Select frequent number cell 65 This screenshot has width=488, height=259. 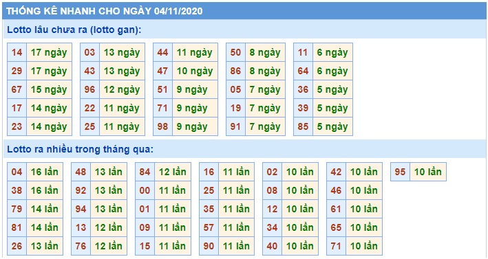click(336, 227)
